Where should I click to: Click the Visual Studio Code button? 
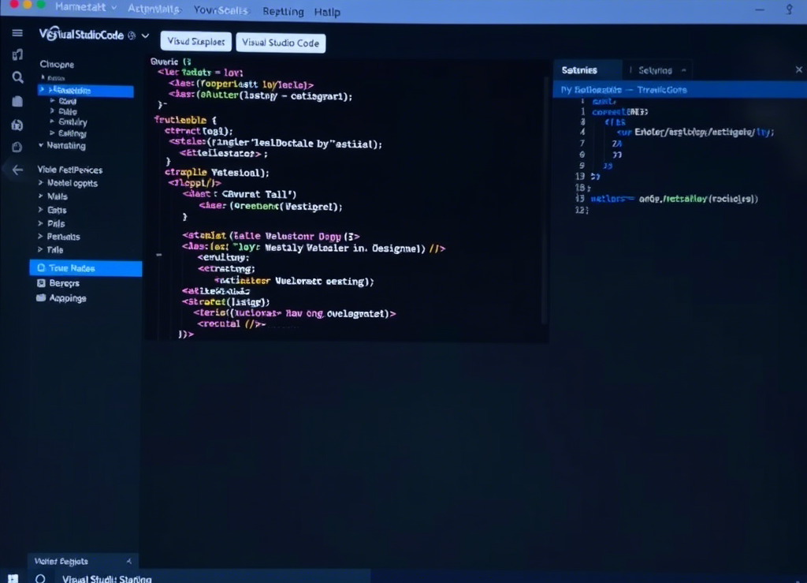tap(281, 43)
